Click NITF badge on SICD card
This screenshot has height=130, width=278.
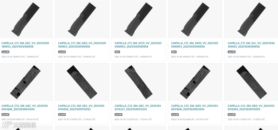117,52
